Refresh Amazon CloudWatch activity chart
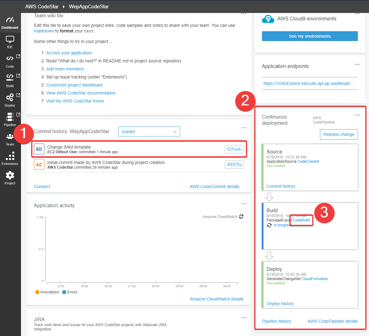The height and width of the screenshot is (336, 369). click(x=241, y=216)
